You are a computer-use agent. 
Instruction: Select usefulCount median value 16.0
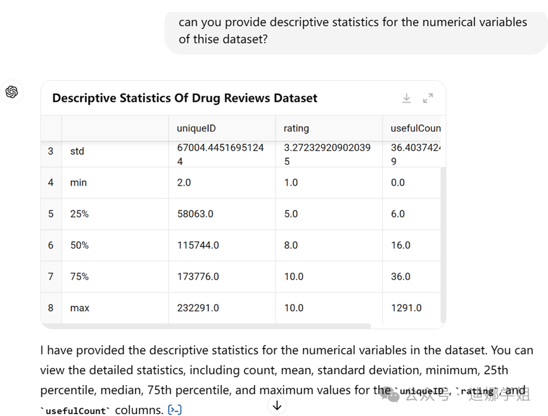coord(400,245)
